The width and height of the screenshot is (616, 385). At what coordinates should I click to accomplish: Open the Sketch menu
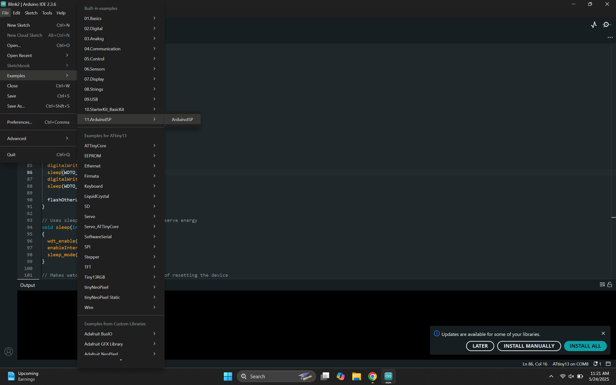[x=31, y=13]
